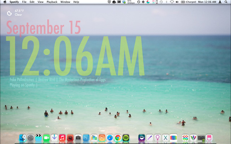The height and width of the screenshot is (144, 231).
Task: Open the camera app icon in dock
Action: (x=78, y=138)
